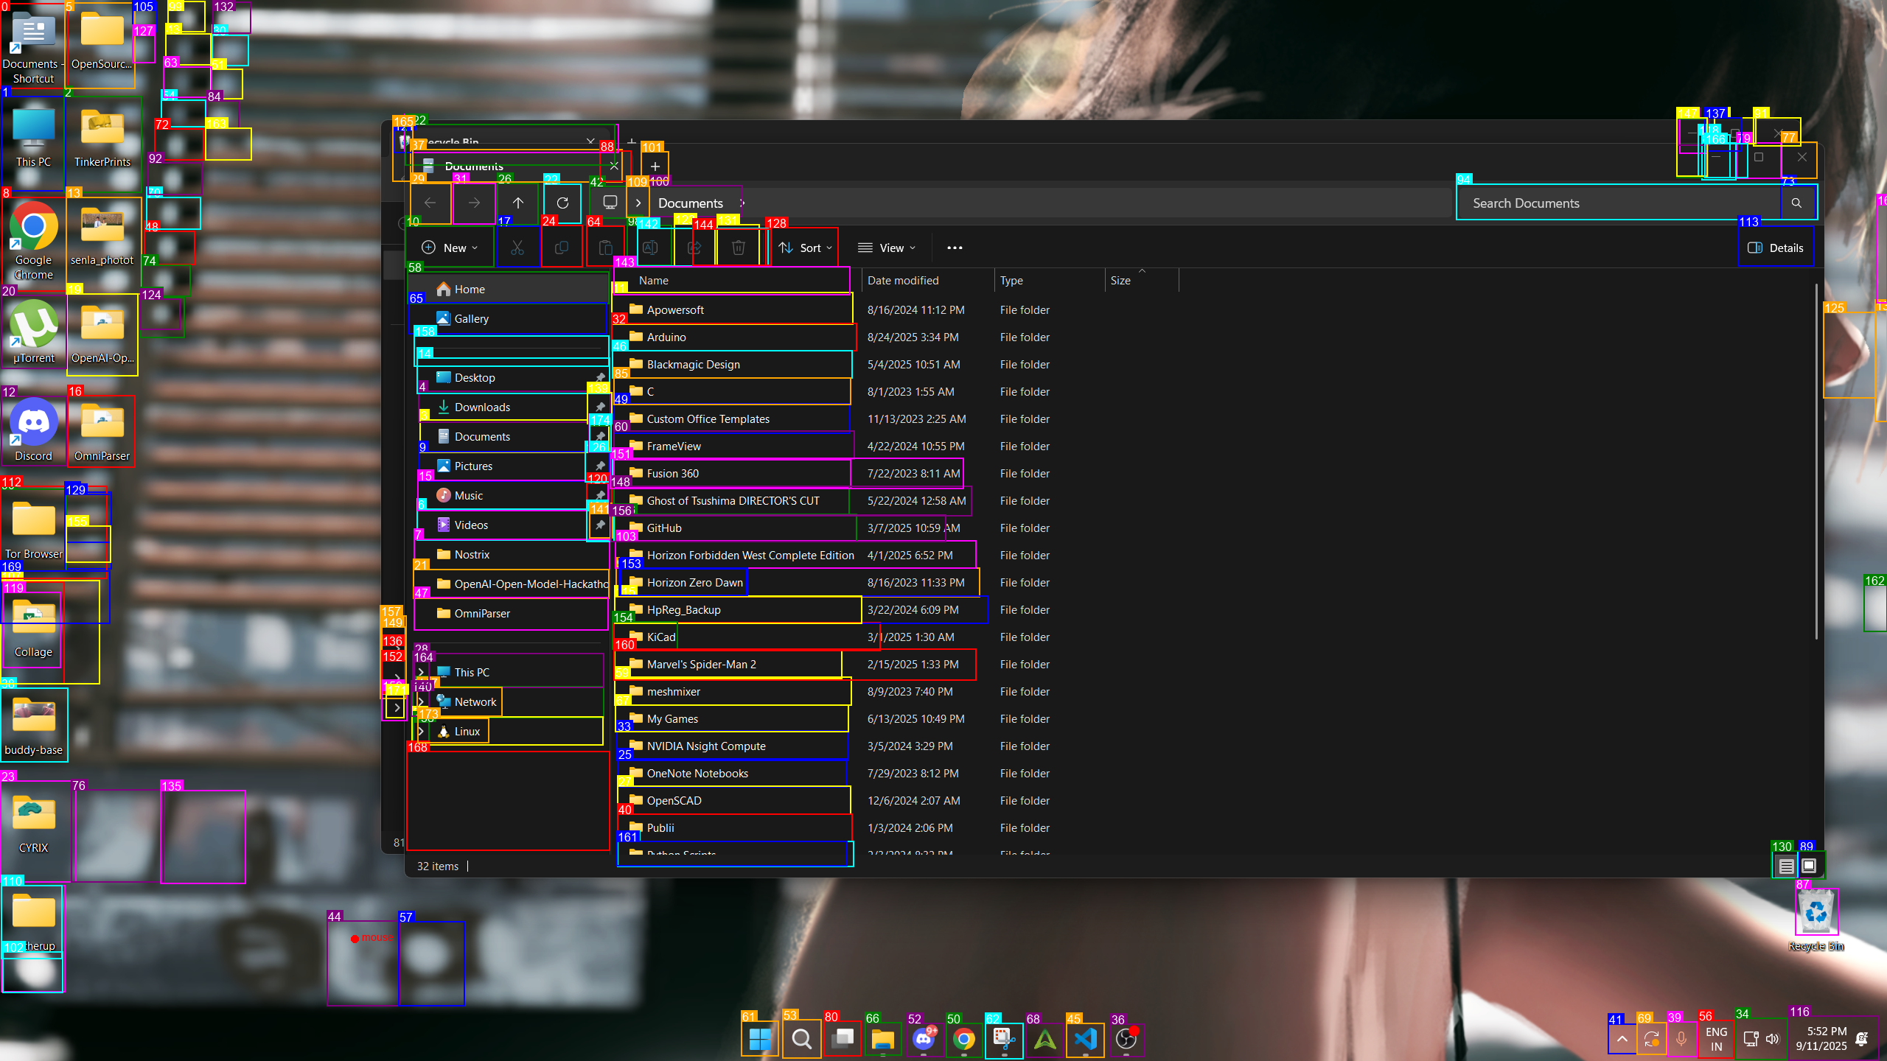1887x1061 pixels.
Task: Click the Delete trash icon
Action: pos(738,248)
